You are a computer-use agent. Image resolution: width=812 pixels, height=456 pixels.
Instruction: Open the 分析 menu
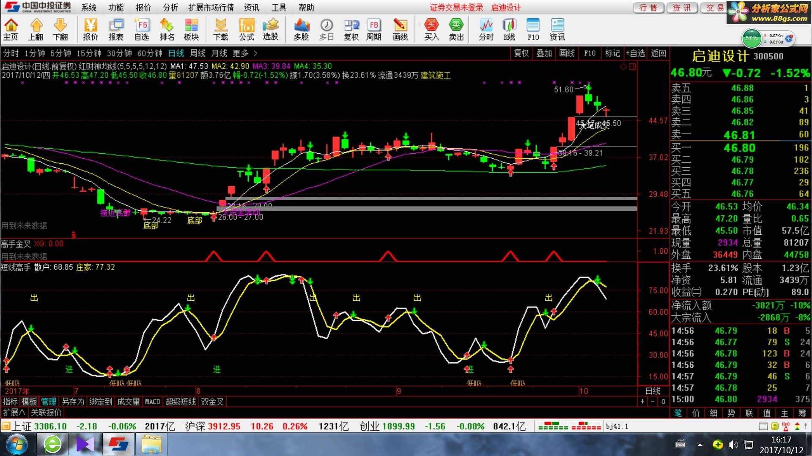170,8
